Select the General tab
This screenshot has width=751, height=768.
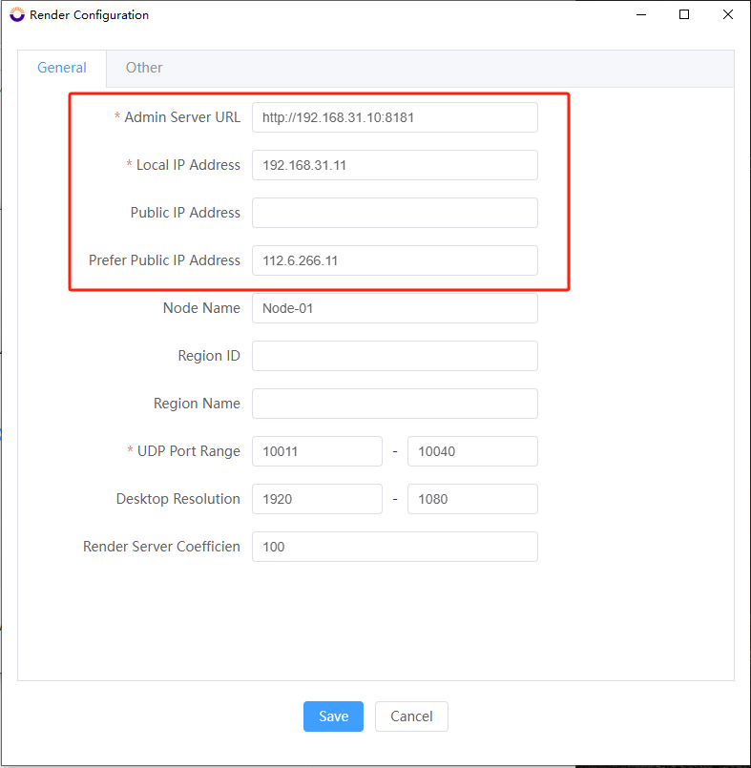pyautogui.click(x=62, y=68)
